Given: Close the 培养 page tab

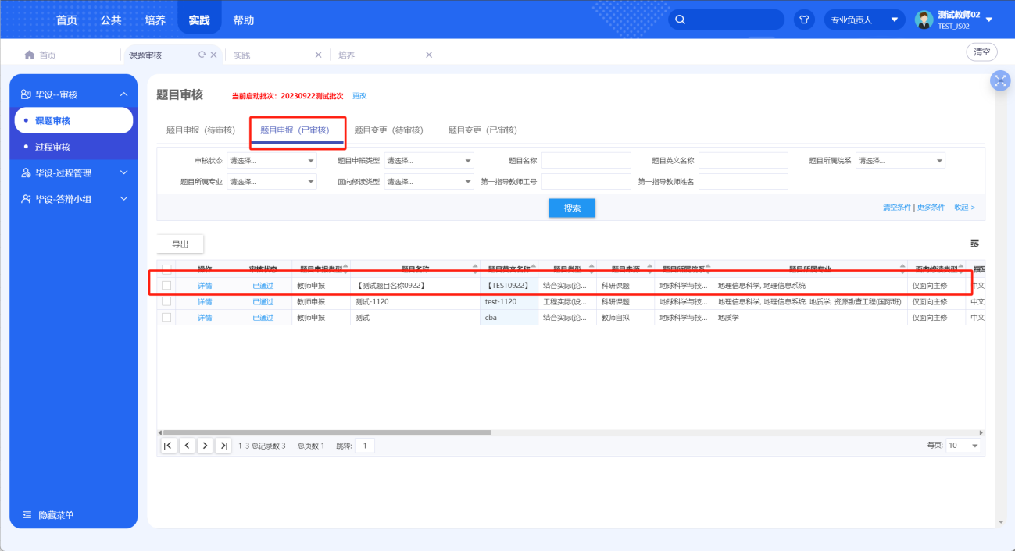Looking at the screenshot, I should click(429, 55).
